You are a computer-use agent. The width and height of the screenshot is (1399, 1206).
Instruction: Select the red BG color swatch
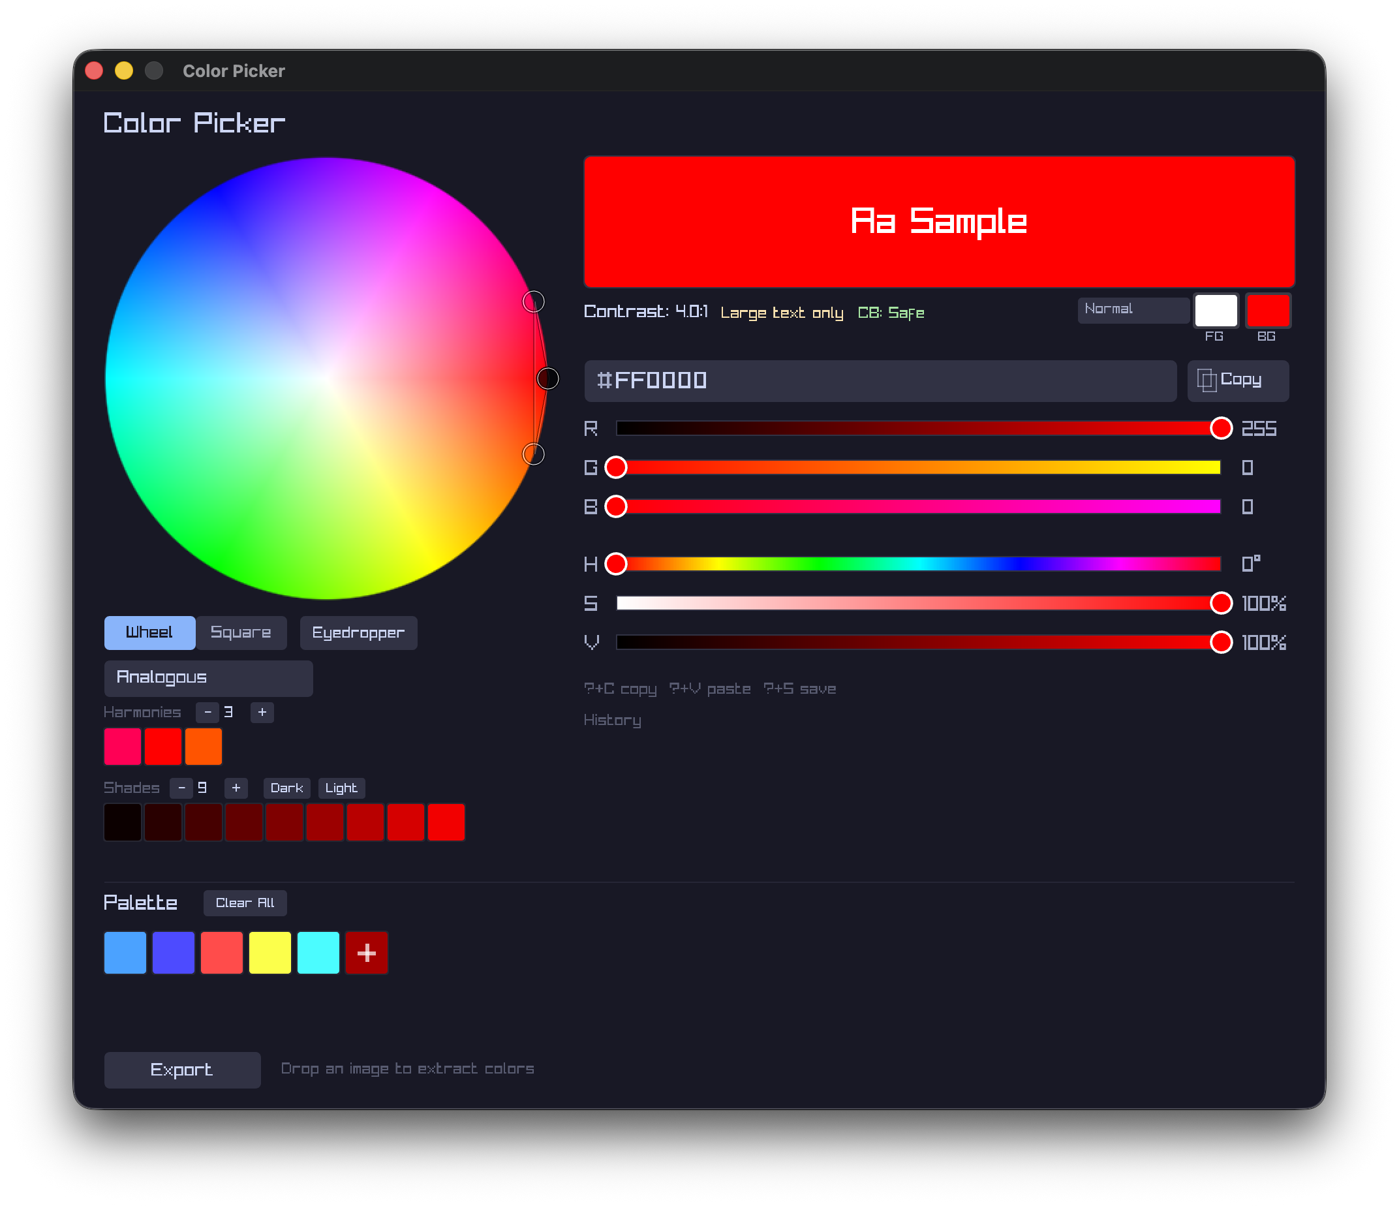1268,311
